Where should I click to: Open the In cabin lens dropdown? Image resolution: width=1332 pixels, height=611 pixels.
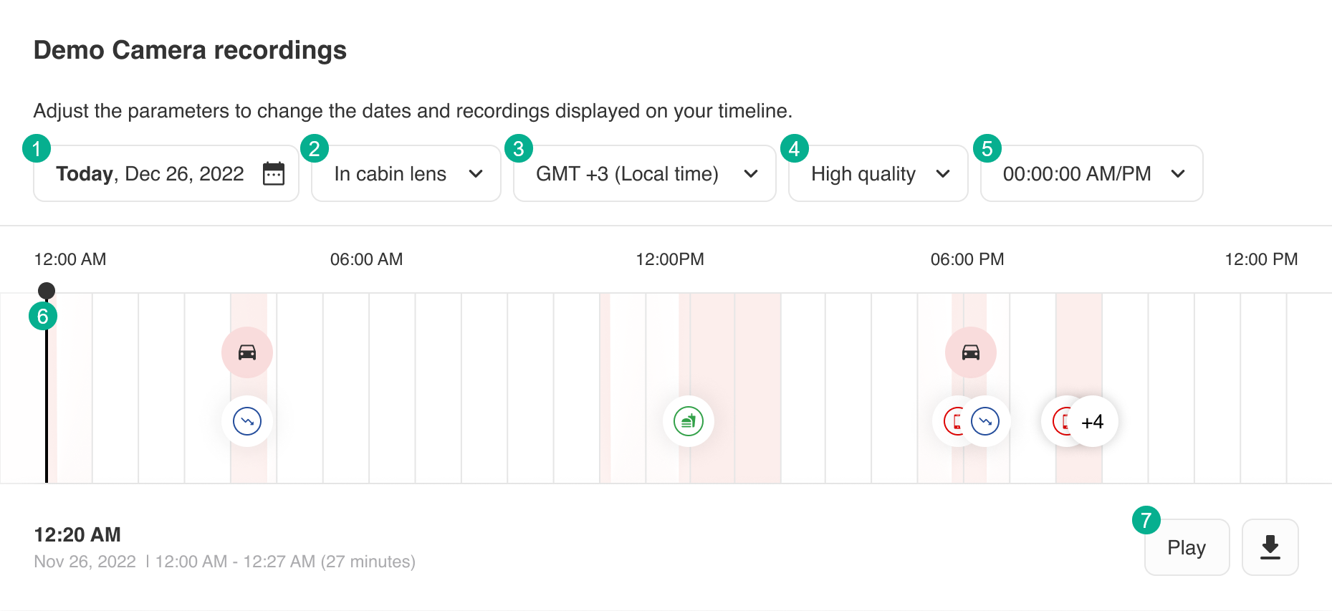(406, 174)
